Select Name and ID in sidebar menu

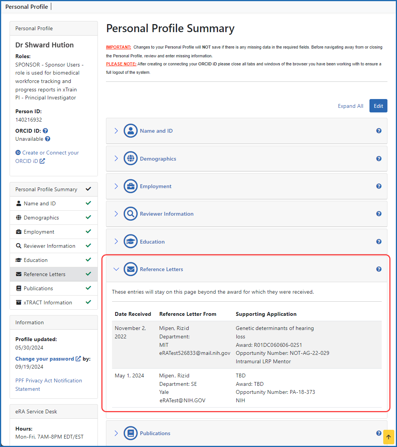[54, 203]
